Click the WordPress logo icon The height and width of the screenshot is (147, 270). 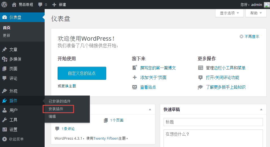pos(4,5)
